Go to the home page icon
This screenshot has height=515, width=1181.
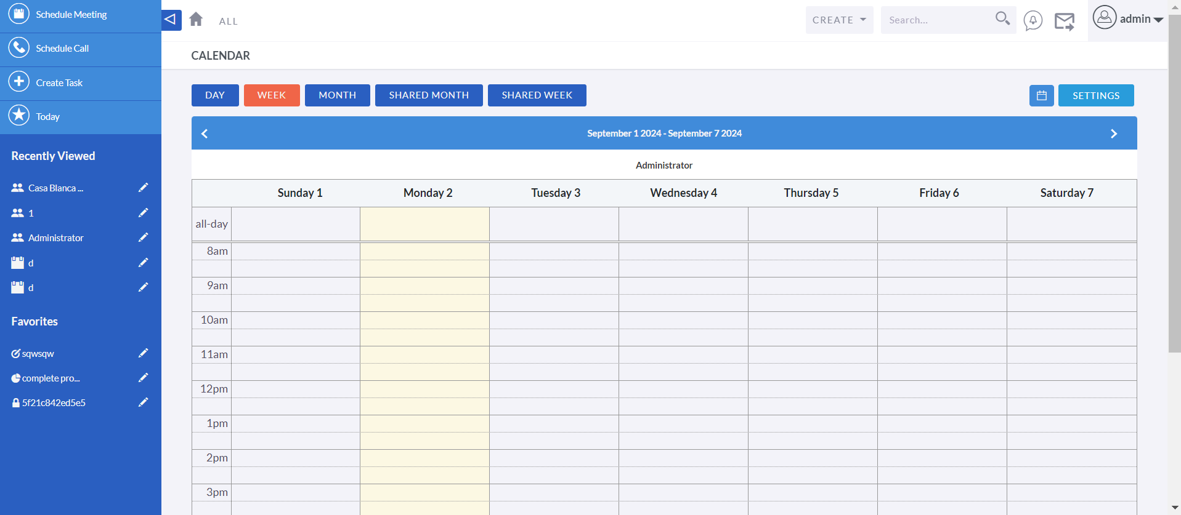click(x=196, y=20)
